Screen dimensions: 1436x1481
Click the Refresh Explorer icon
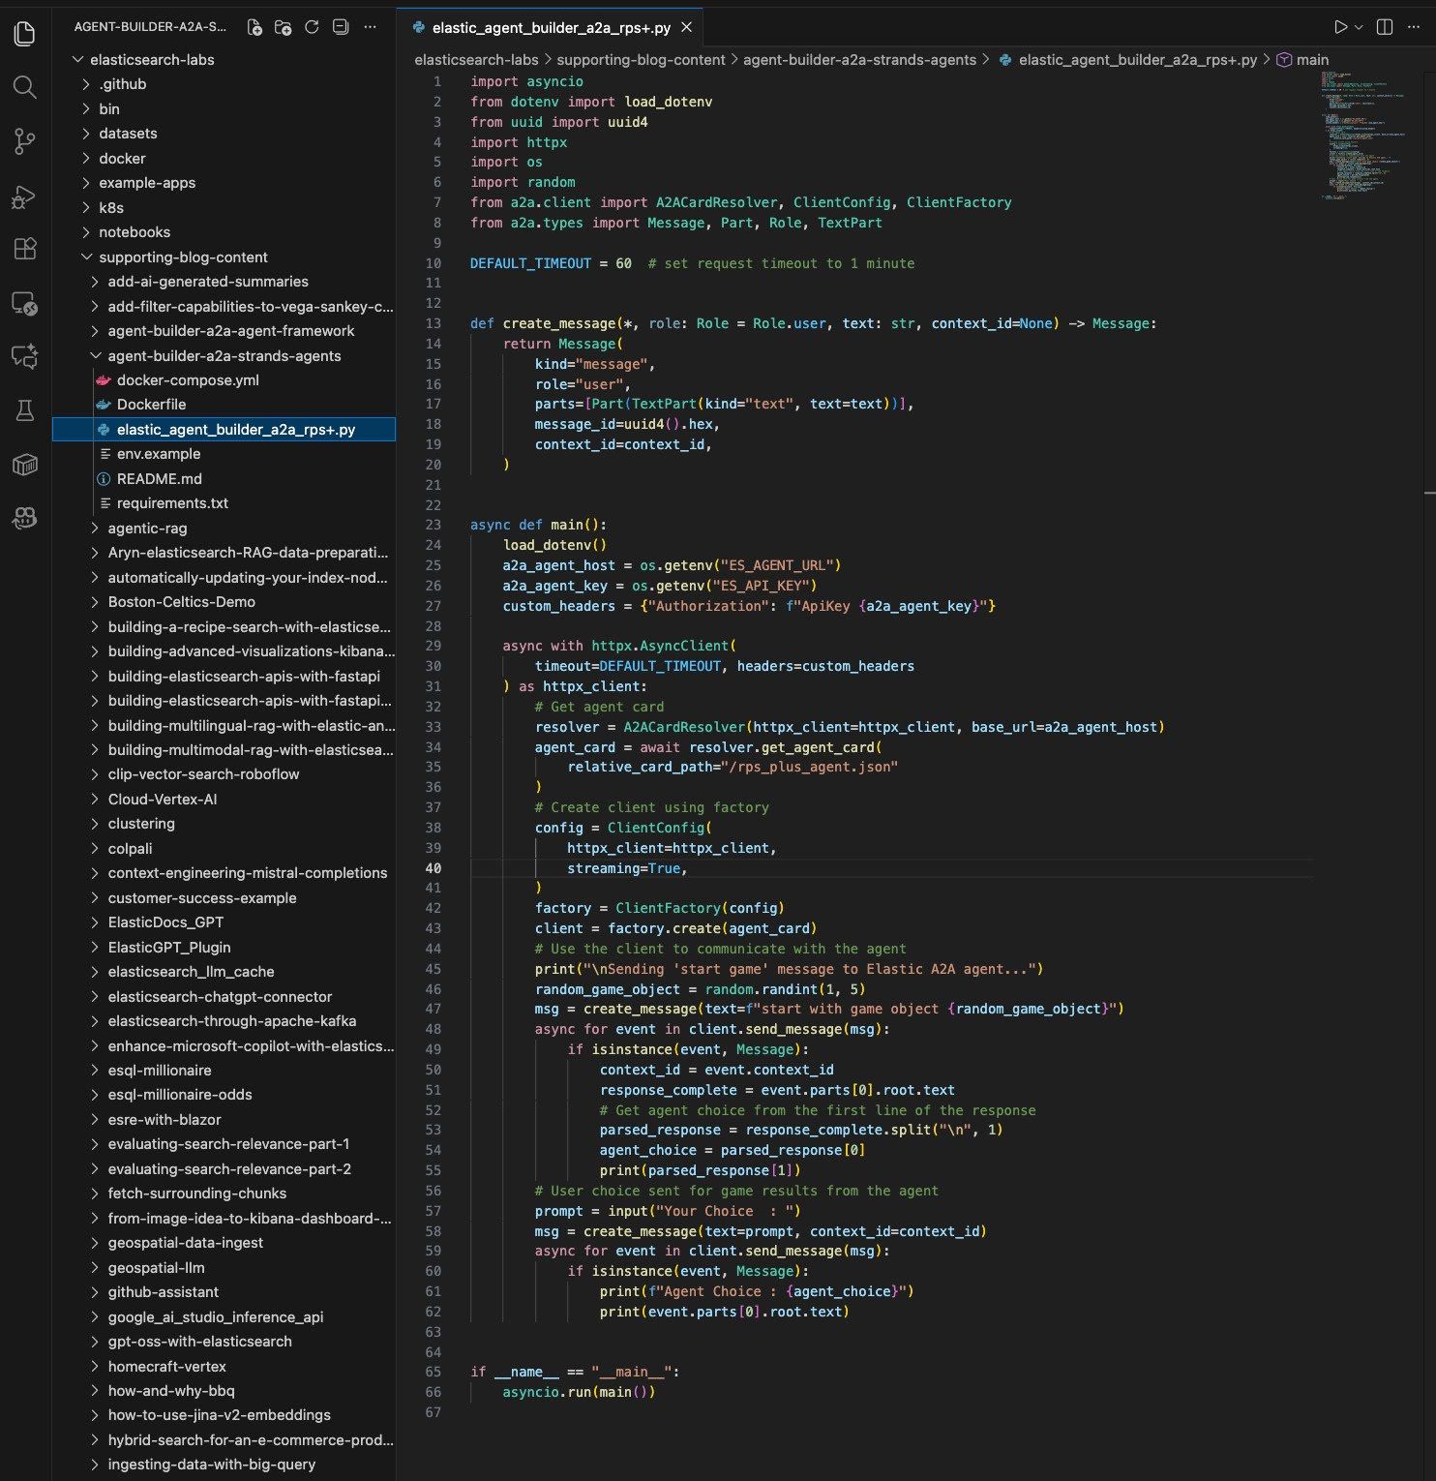312,27
